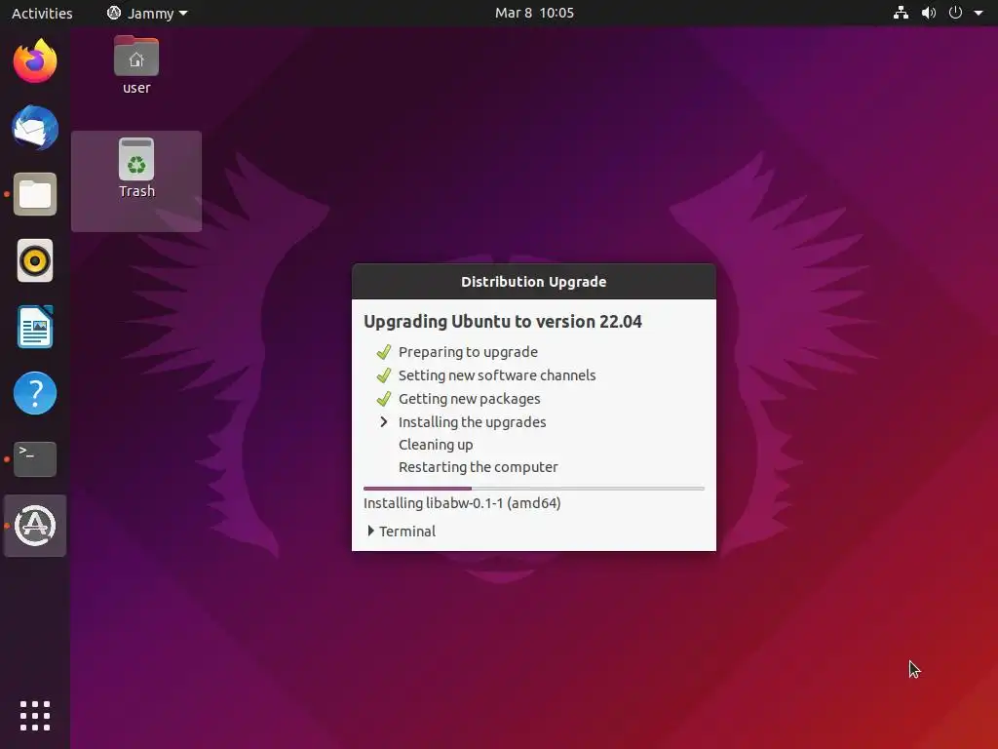
Task: Open the Activities overview
Action: coord(42,13)
